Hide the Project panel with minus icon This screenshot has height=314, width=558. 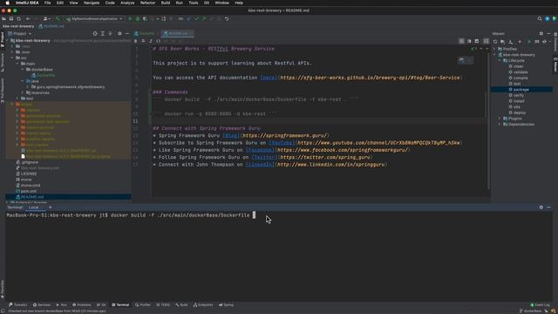pos(127,33)
